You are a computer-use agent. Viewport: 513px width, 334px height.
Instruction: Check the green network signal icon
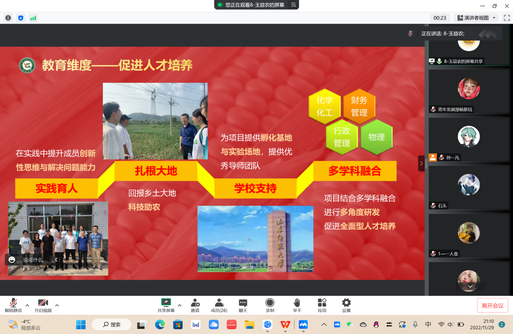coord(33,18)
